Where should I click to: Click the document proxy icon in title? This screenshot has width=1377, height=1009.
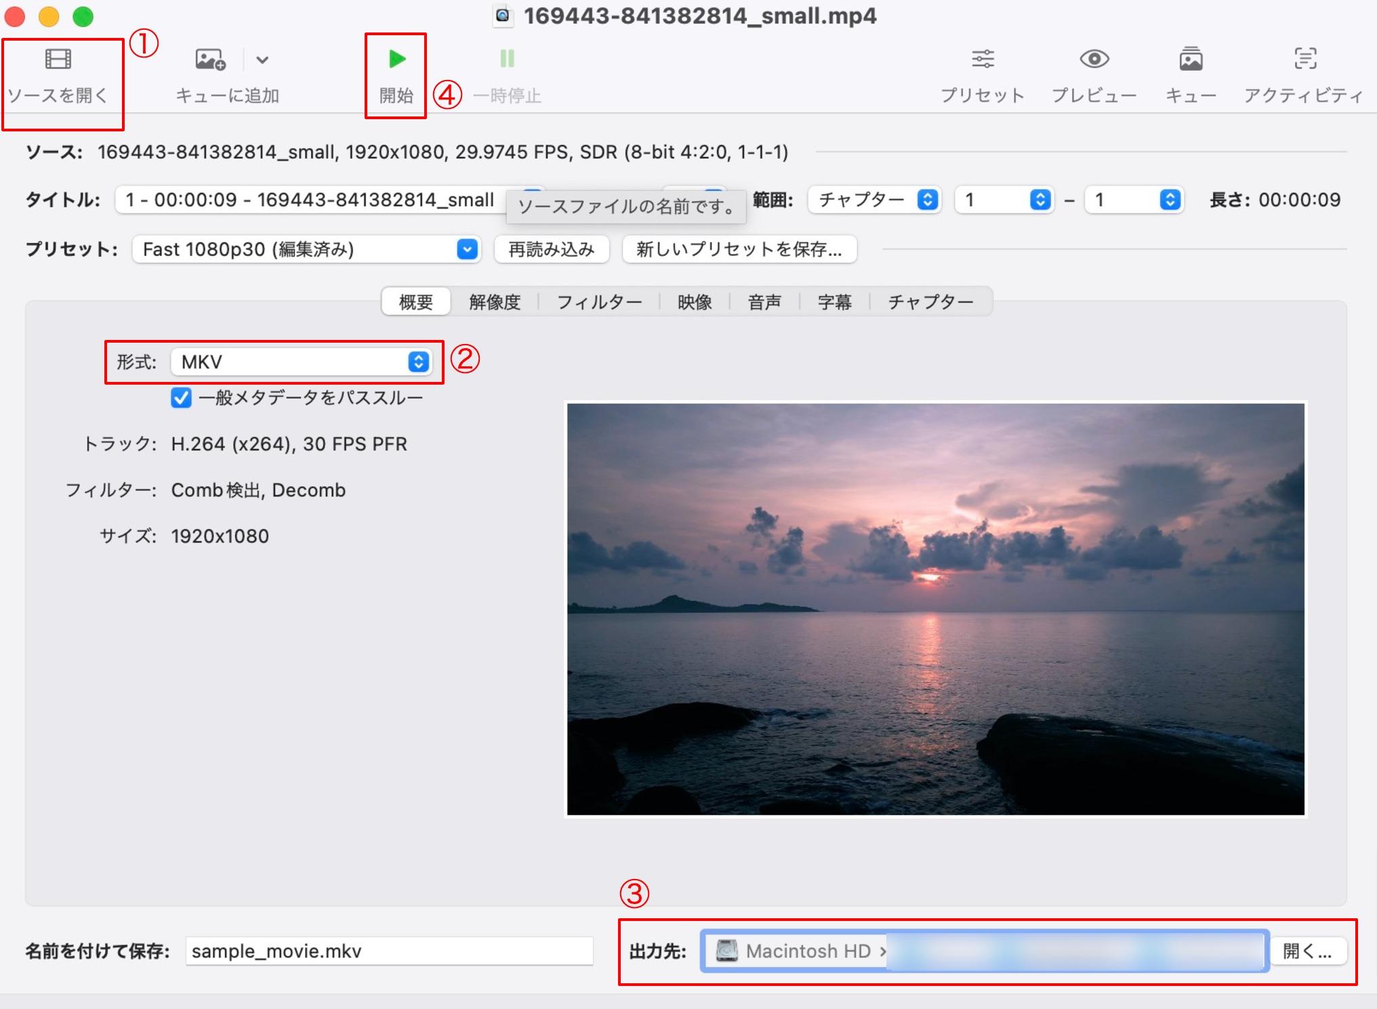click(502, 16)
